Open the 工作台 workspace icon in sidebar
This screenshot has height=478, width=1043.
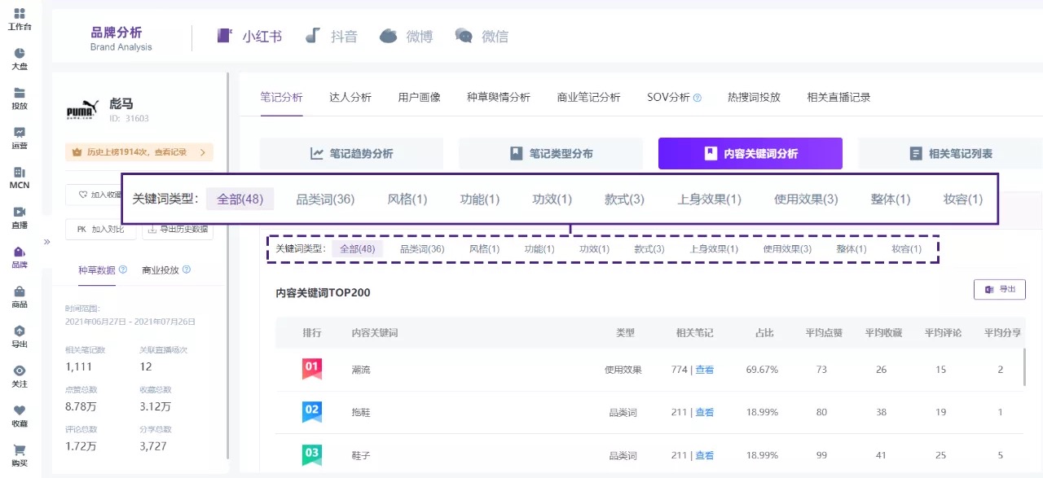(x=20, y=14)
